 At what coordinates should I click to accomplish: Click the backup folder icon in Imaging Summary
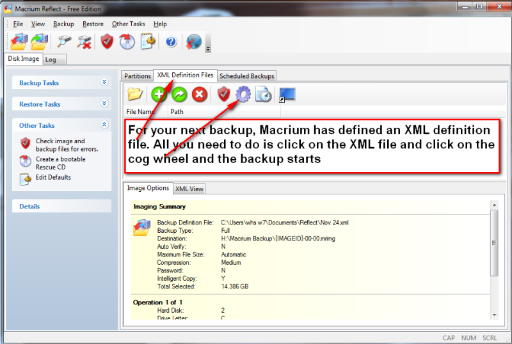(141, 228)
